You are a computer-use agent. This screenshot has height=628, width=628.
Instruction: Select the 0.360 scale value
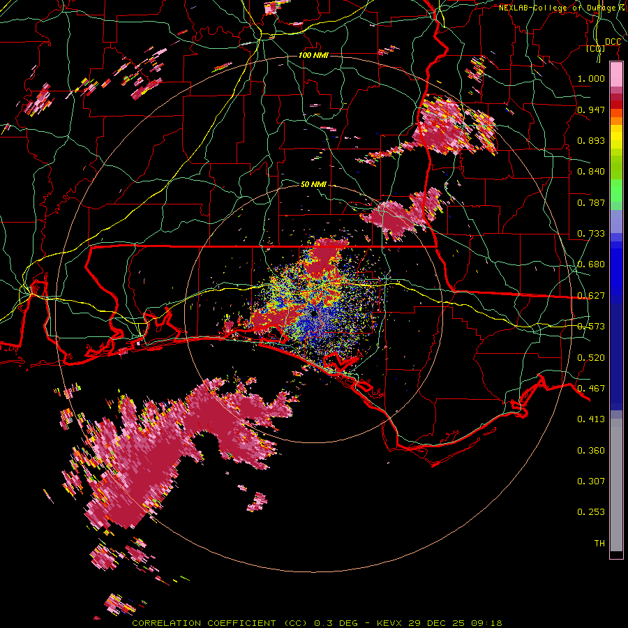click(591, 451)
